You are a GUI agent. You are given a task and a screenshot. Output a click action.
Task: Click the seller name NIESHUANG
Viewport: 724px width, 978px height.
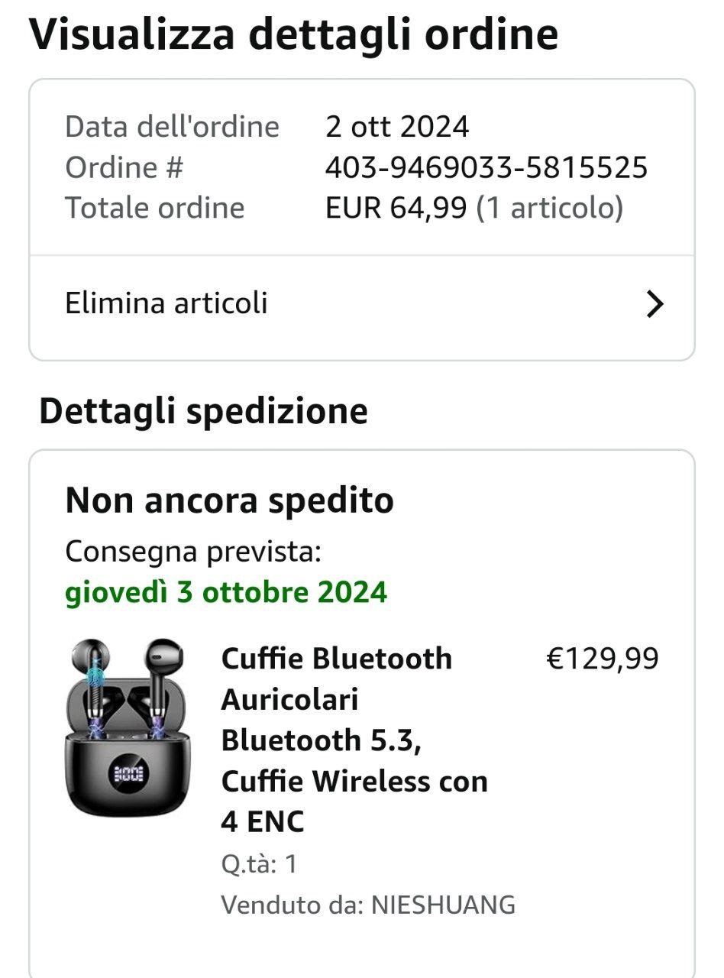tap(443, 905)
